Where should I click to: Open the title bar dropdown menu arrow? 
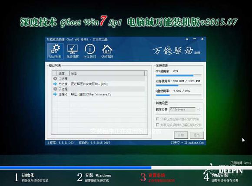click(187, 39)
